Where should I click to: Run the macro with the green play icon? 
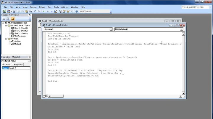[x=44, y=11]
